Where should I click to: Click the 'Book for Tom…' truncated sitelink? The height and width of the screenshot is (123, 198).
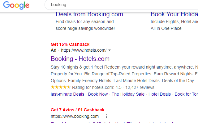[186, 94]
